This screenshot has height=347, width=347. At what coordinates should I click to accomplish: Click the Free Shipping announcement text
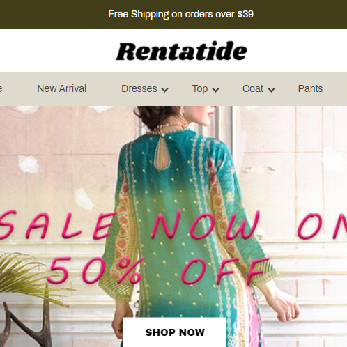[180, 14]
